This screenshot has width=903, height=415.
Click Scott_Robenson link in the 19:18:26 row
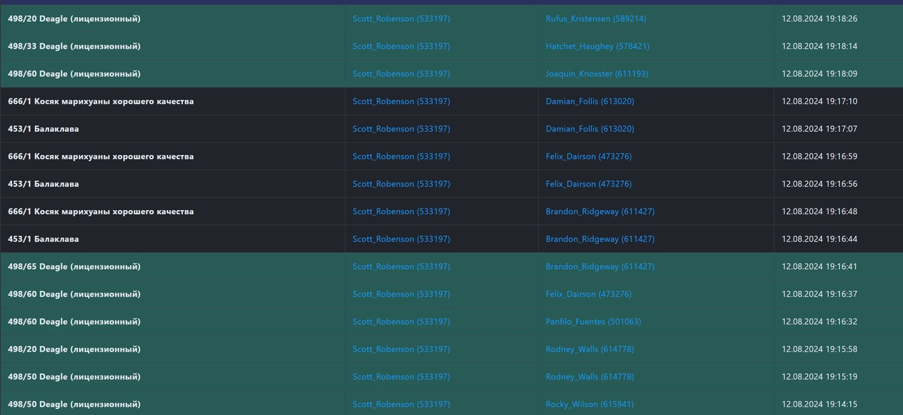[x=401, y=19]
